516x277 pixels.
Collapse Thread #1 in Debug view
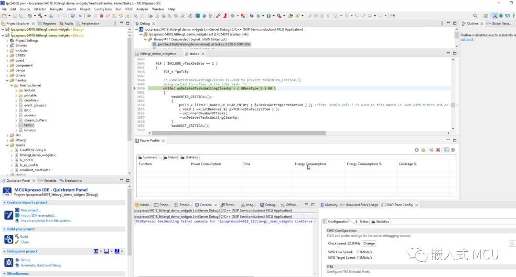[145, 39]
